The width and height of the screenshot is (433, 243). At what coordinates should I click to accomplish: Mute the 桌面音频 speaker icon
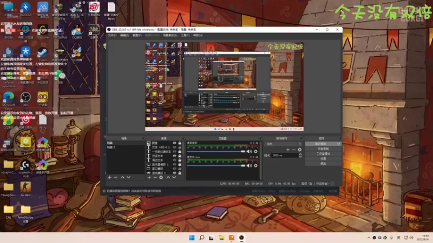(x=249, y=152)
